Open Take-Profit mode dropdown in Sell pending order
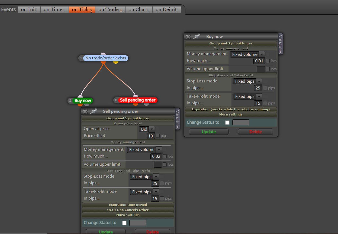 click(145, 192)
